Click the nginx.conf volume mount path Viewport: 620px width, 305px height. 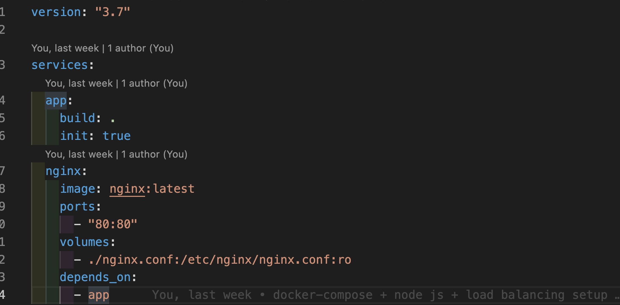(220, 260)
